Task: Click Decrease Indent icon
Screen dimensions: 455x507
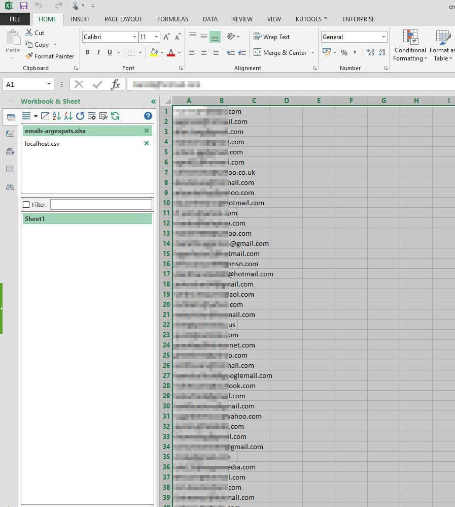Action: pyautogui.click(x=231, y=52)
